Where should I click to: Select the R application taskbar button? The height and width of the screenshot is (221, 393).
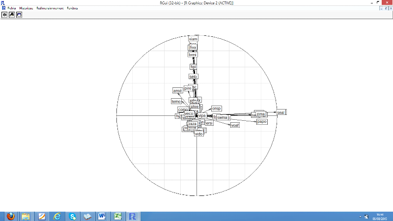pos(133,216)
